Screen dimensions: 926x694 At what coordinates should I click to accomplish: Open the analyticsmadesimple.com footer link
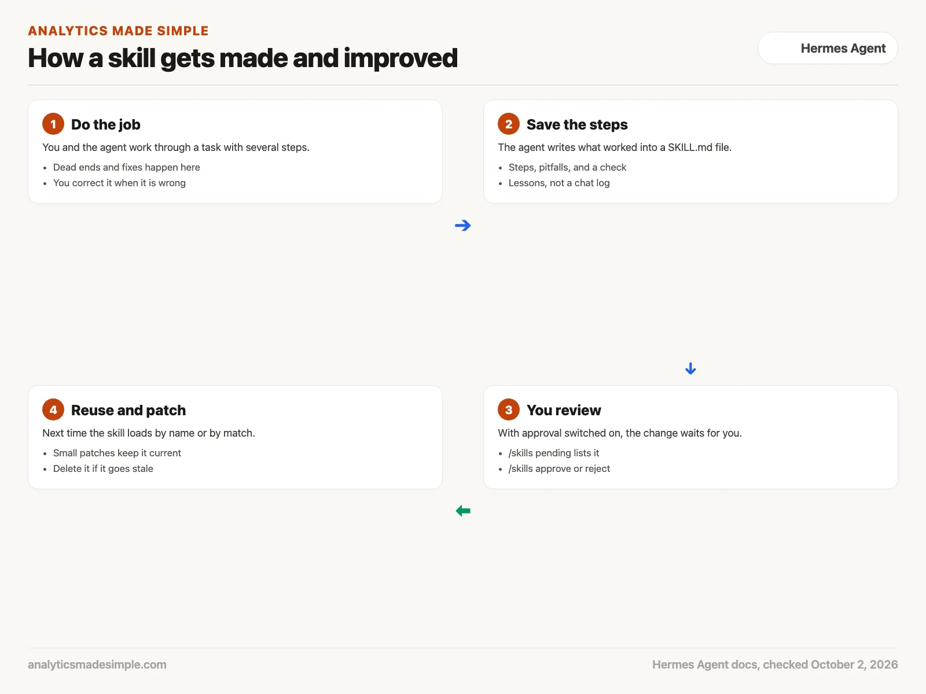pos(97,665)
